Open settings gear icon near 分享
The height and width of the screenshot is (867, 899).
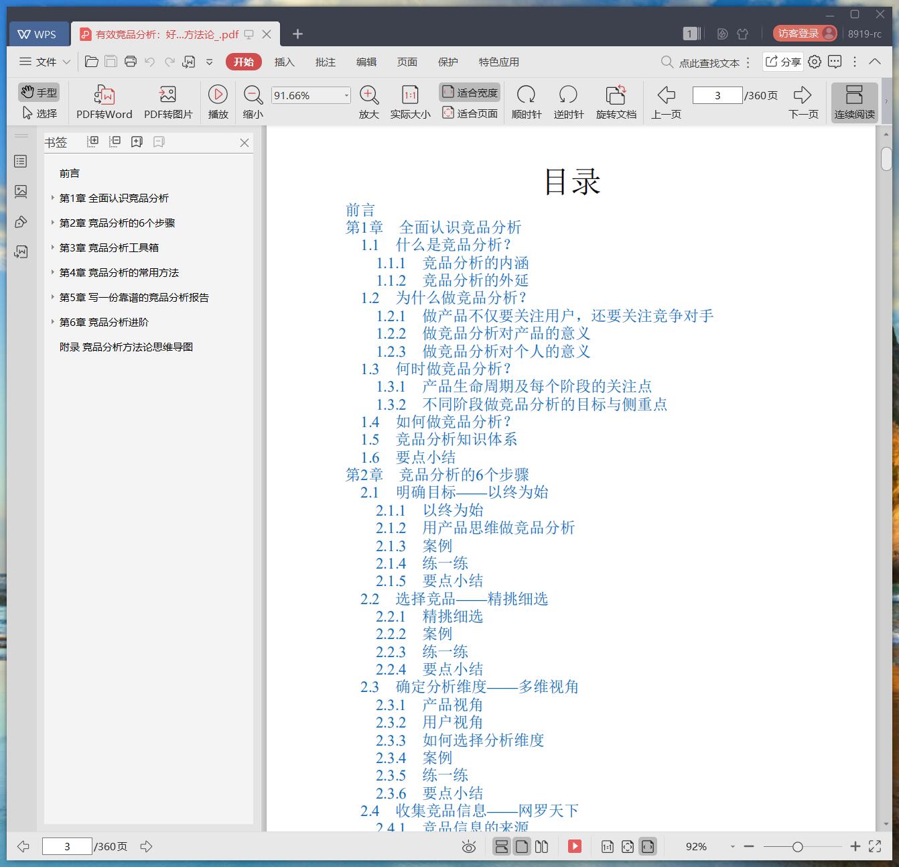tap(815, 62)
